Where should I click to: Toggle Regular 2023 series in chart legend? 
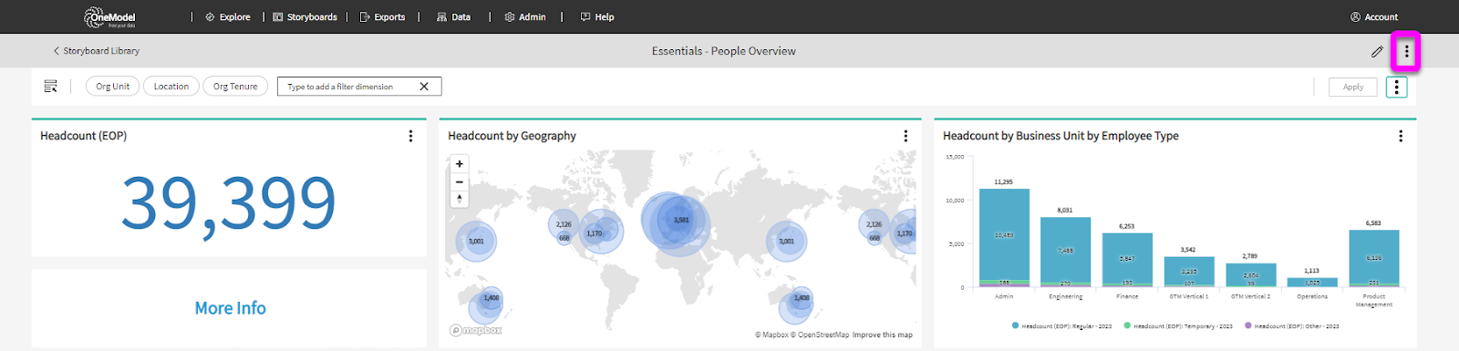1061,325
